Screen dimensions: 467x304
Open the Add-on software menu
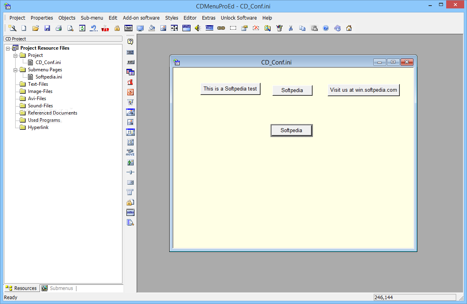(141, 18)
